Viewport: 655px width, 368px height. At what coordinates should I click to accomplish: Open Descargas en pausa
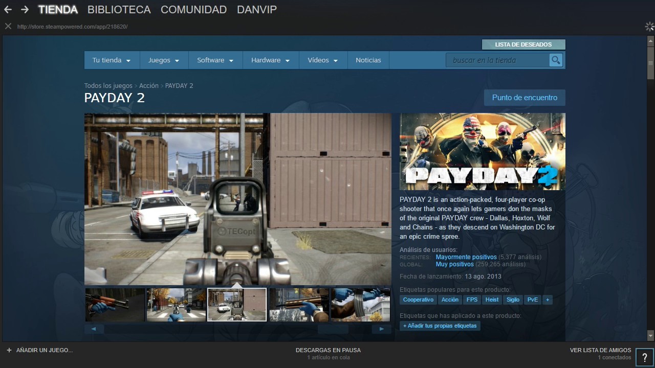pyautogui.click(x=328, y=350)
